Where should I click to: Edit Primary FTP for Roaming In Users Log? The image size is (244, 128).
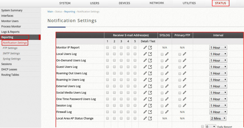(x=184, y=80)
